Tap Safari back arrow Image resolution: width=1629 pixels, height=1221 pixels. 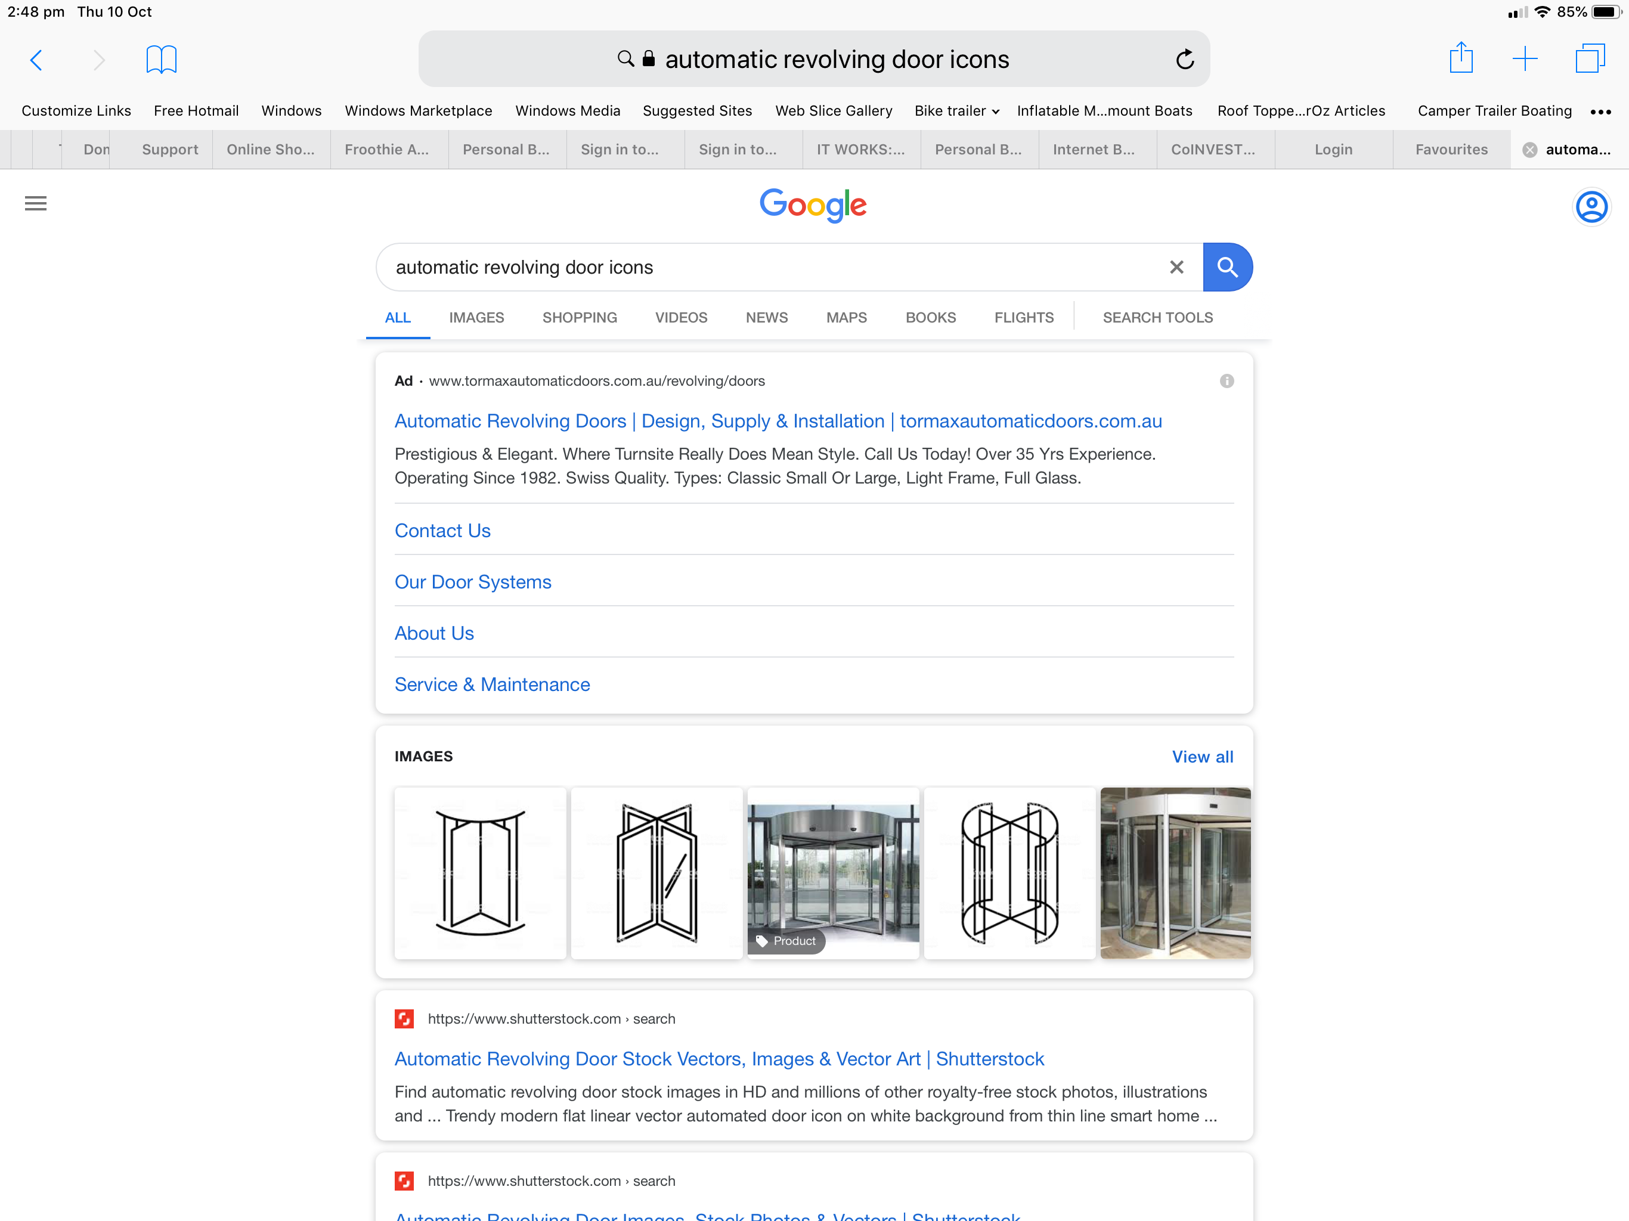[36, 60]
